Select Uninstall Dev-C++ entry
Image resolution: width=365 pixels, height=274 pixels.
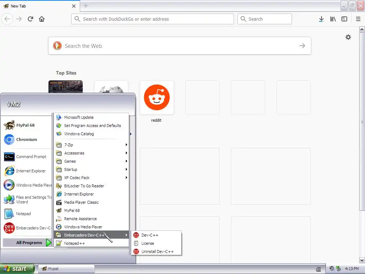click(x=156, y=252)
